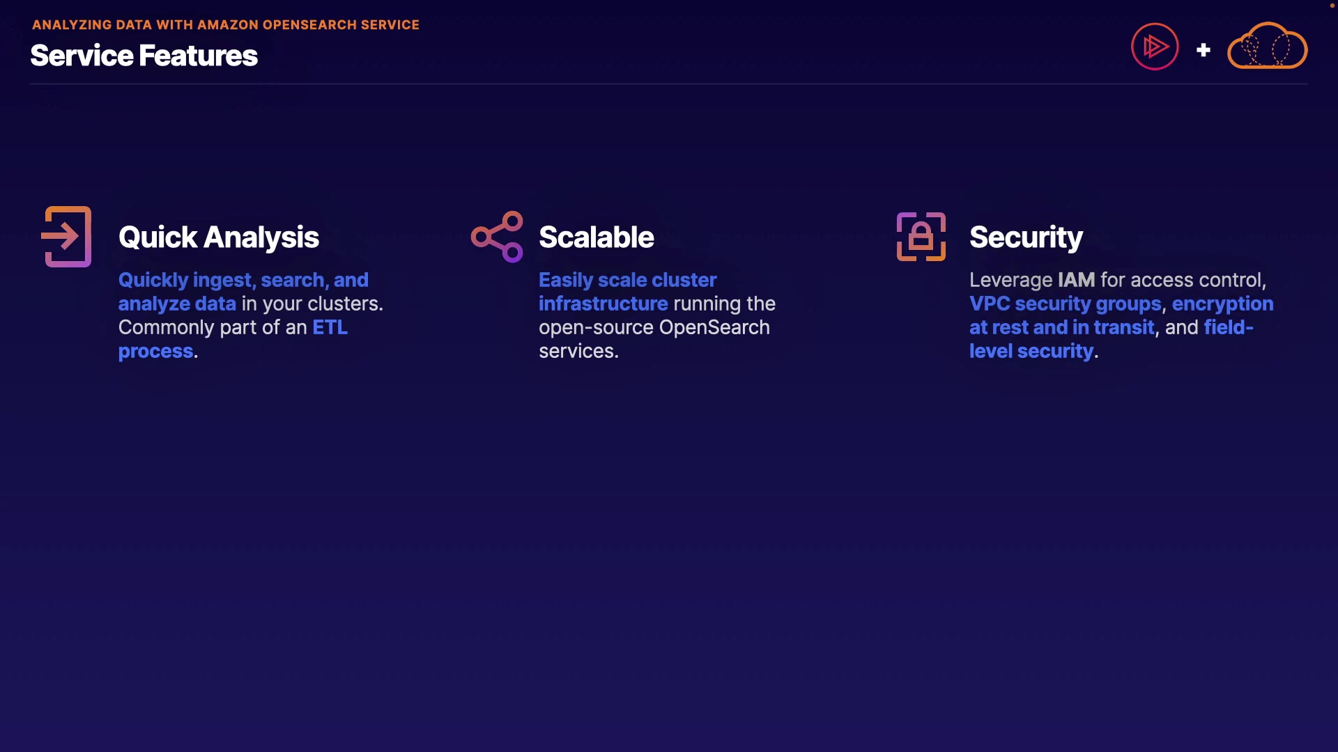Click "level security" blue text
Image resolution: width=1338 pixels, height=752 pixels.
[x=1031, y=351]
